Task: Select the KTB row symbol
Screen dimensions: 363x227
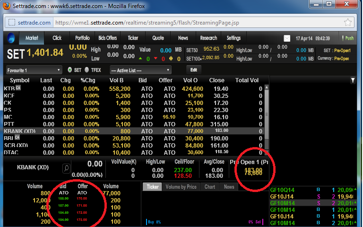Action: (9, 88)
